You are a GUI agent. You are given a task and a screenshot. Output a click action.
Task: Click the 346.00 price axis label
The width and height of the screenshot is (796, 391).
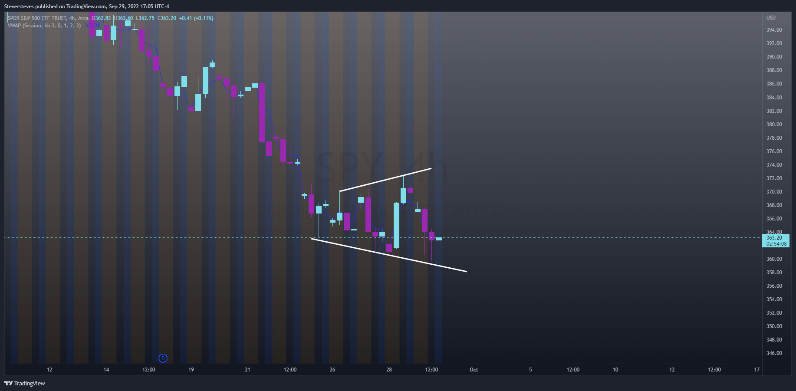[x=774, y=353]
